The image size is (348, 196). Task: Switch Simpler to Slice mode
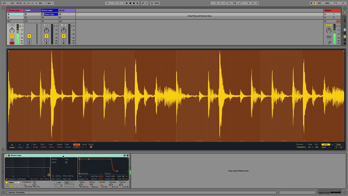click(27, 146)
